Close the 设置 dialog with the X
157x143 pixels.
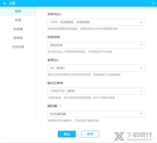click(x=154, y=3)
